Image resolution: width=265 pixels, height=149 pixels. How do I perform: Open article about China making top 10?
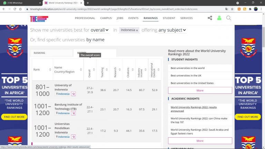pyautogui.click(x=199, y=120)
